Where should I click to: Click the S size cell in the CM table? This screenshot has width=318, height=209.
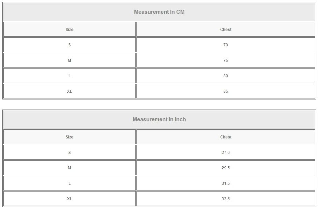(x=69, y=45)
